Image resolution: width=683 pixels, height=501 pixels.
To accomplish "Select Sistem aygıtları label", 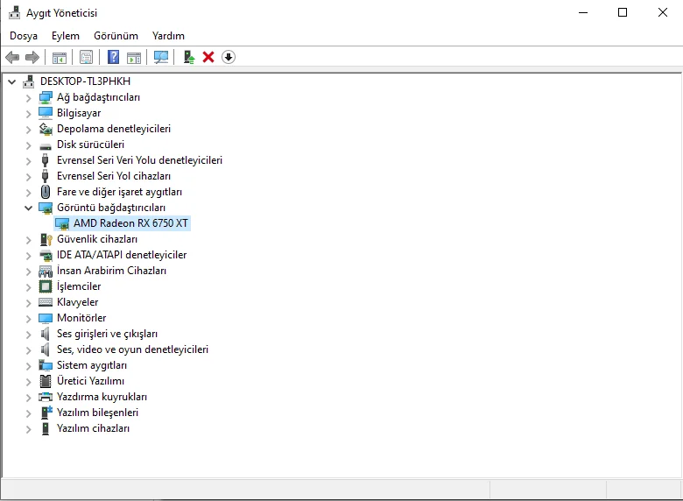I will pos(92,365).
